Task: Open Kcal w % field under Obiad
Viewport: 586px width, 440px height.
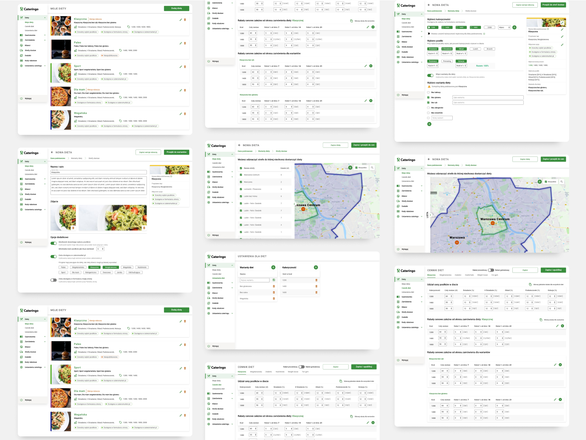Action: pyautogui.click(x=461, y=53)
